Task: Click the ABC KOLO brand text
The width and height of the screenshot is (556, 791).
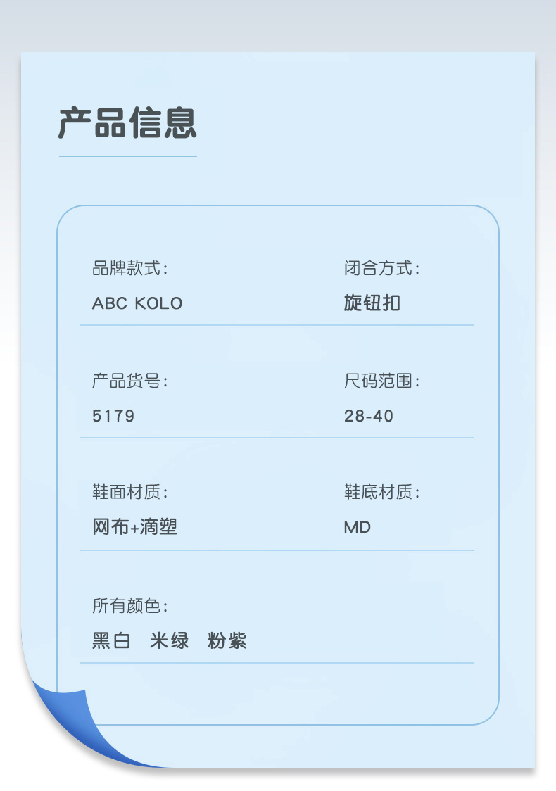Action: [137, 303]
